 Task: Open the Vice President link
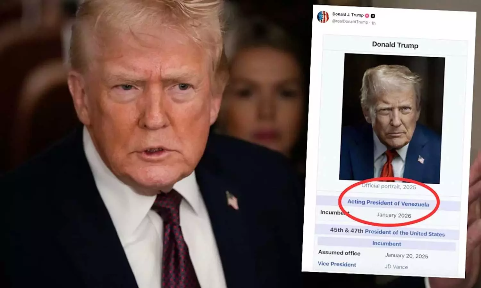[x=337, y=264]
